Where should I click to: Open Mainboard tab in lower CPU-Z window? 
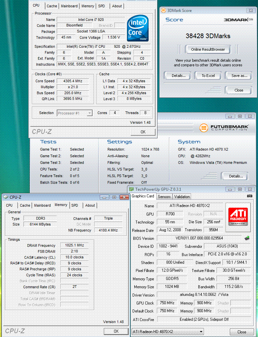[x=42, y=205]
